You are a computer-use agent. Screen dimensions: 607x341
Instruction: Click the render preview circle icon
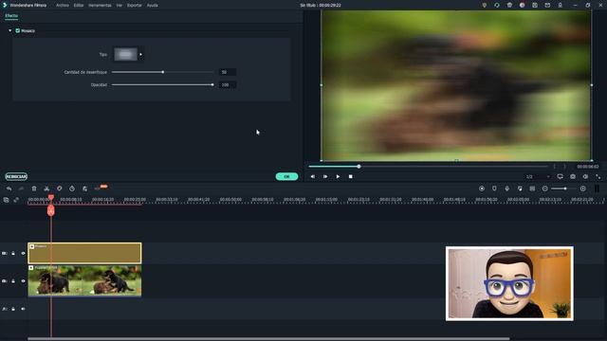point(482,188)
